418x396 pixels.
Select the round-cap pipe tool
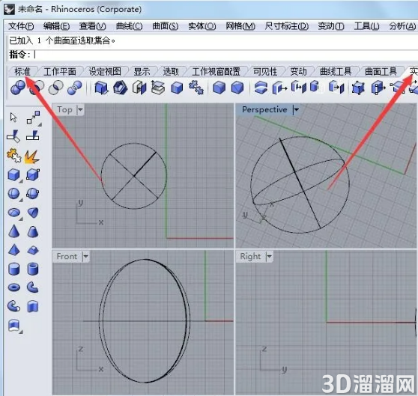pos(13,306)
